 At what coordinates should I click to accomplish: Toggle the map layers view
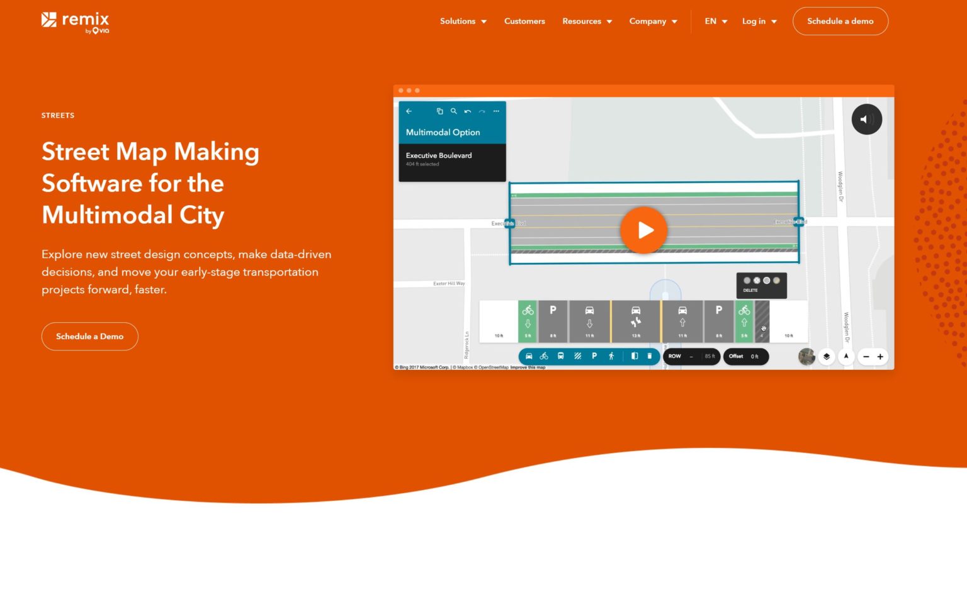coord(827,356)
